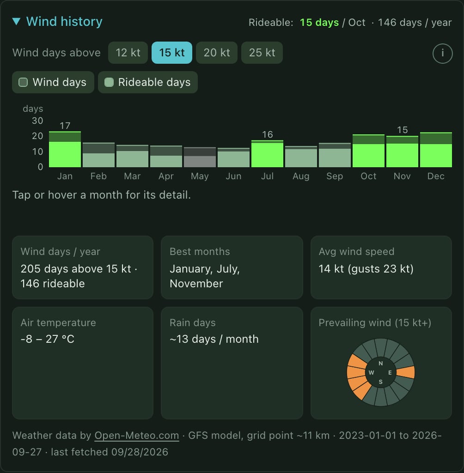The width and height of the screenshot is (464, 473).
Task: Toggle the Wind days legend filter
Action: (x=53, y=82)
